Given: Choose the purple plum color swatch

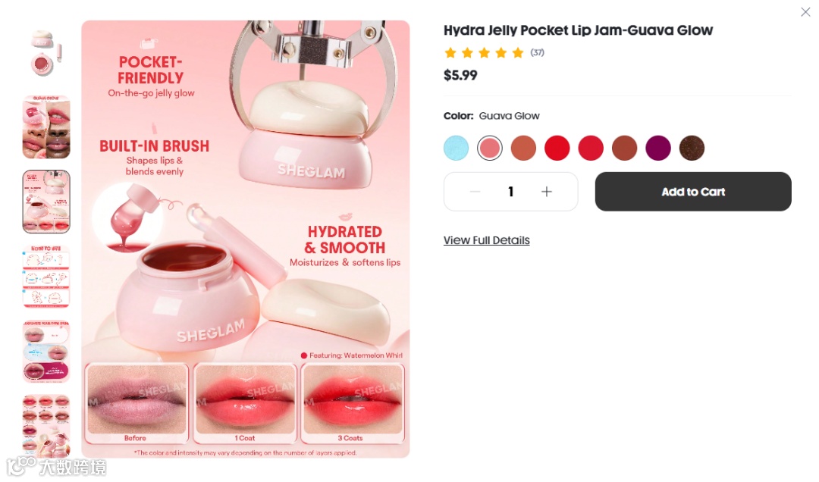Looking at the screenshot, I should (x=658, y=148).
